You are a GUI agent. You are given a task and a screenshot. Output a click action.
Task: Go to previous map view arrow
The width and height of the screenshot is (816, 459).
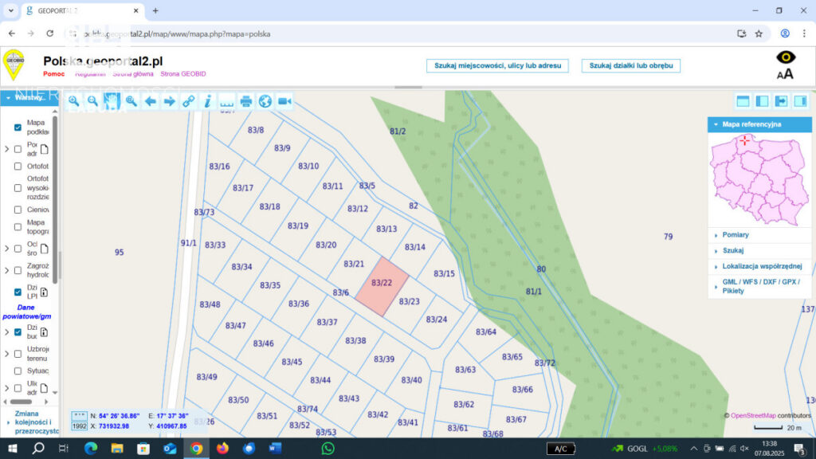click(x=151, y=101)
